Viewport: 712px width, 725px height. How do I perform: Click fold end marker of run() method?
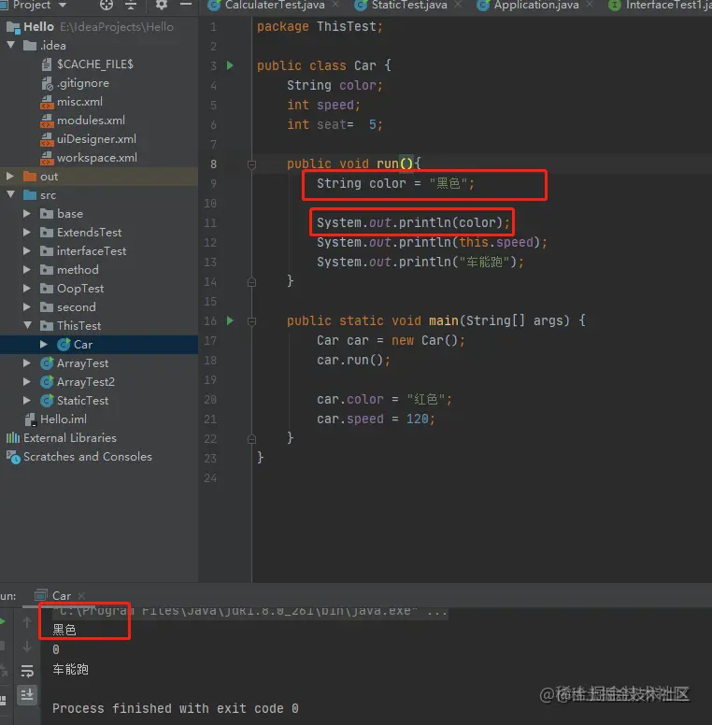(251, 281)
